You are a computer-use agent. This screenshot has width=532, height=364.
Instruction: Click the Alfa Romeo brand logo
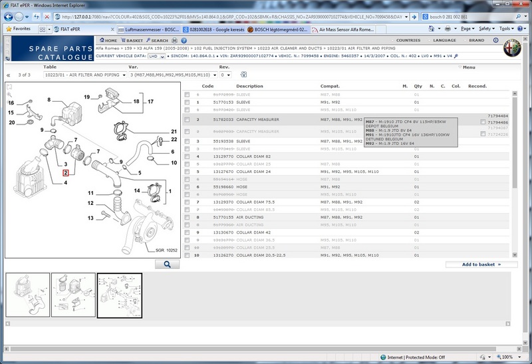512,48
